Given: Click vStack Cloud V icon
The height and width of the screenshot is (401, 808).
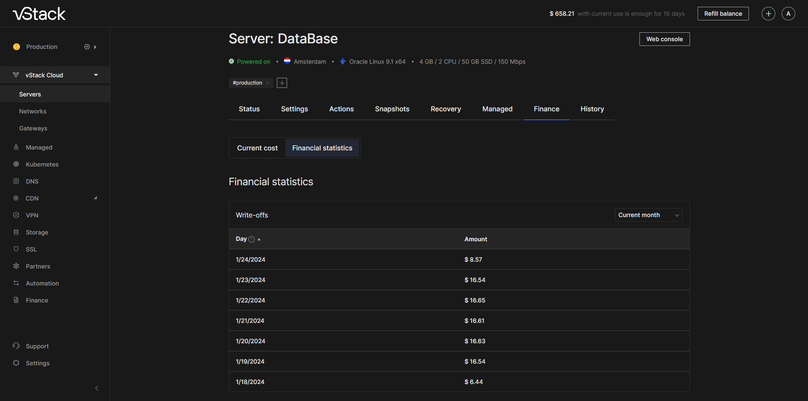Looking at the screenshot, I should [x=16, y=75].
